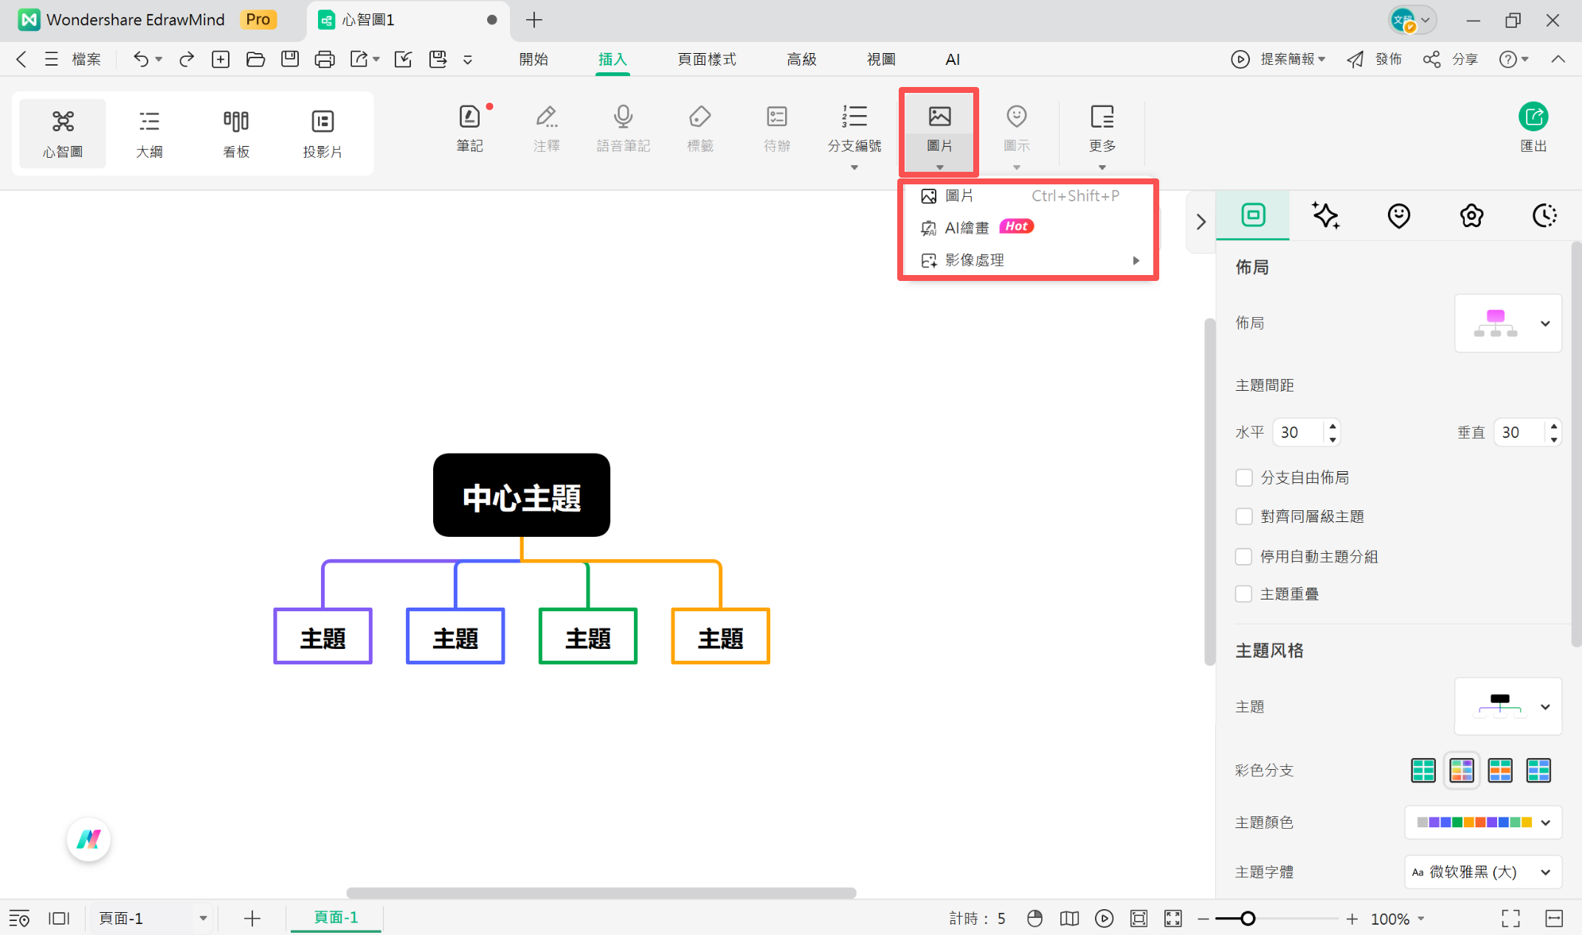Select AI繪畫 from the image menu
The image size is (1582, 935).
click(967, 228)
